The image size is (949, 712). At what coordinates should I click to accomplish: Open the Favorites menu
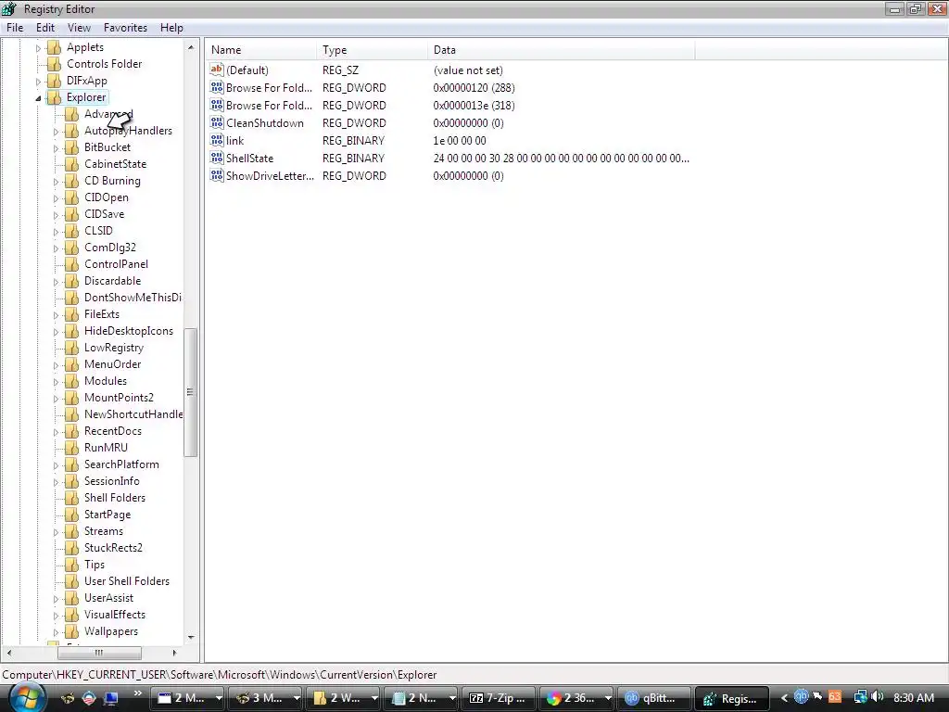[125, 28]
